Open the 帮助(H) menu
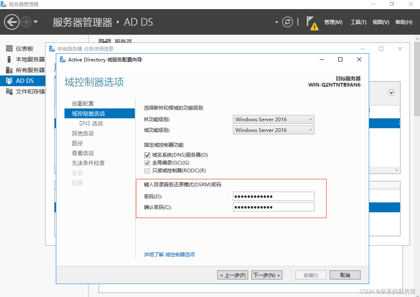The height and width of the screenshot is (297, 420). 404,22
